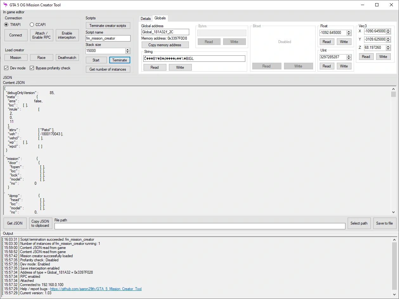The height and width of the screenshot is (299, 399).
Task: Click Get number of instances button
Action: pyautogui.click(x=108, y=69)
